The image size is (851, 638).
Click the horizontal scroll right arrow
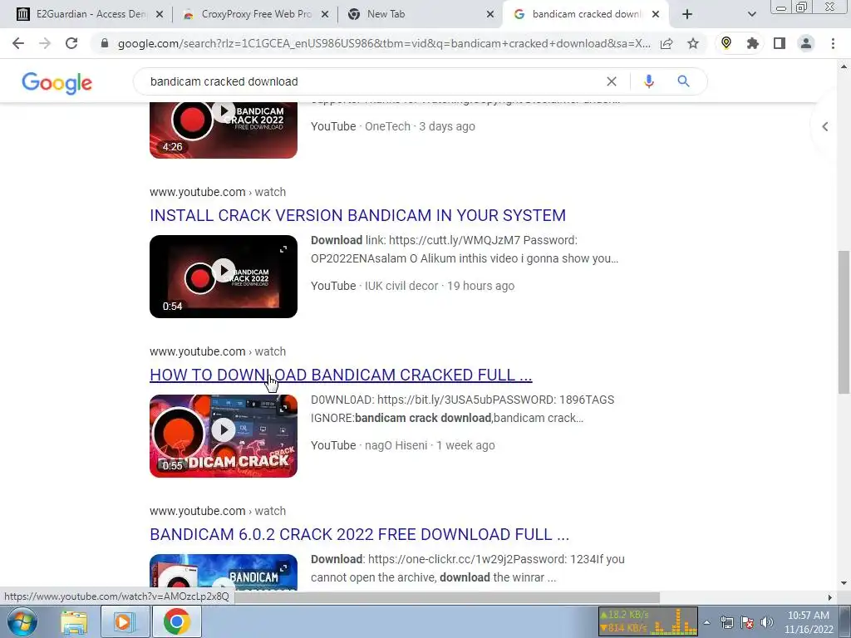(x=830, y=597)
